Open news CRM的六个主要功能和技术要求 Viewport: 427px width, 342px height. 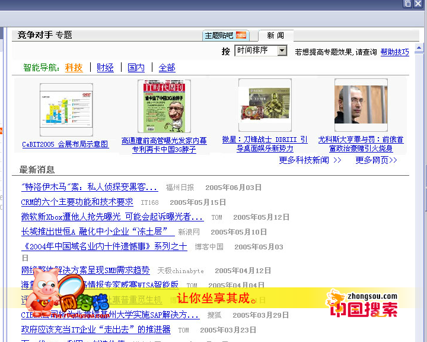coord(77,202)
